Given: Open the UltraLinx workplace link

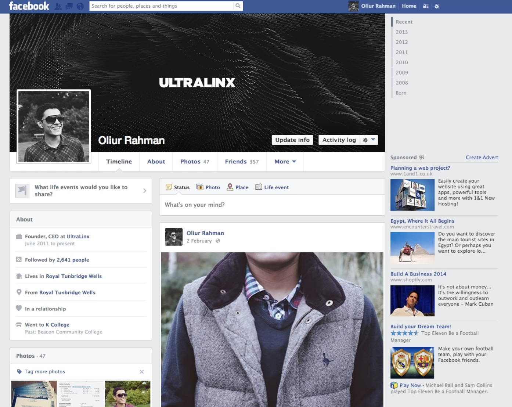Looking at the screenshot, I should coord(78,237).
